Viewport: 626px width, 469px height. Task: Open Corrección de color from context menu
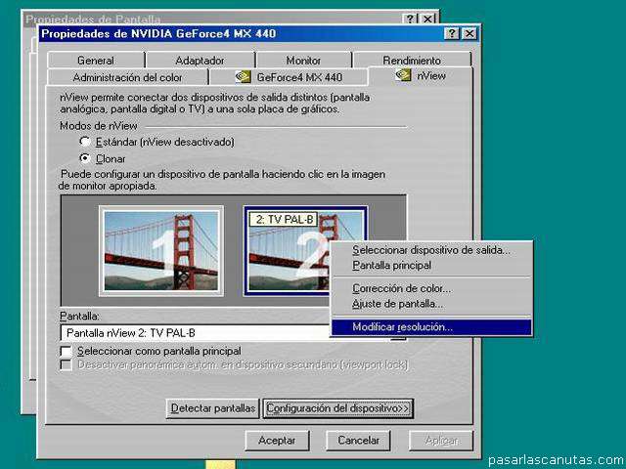[401, 288]
